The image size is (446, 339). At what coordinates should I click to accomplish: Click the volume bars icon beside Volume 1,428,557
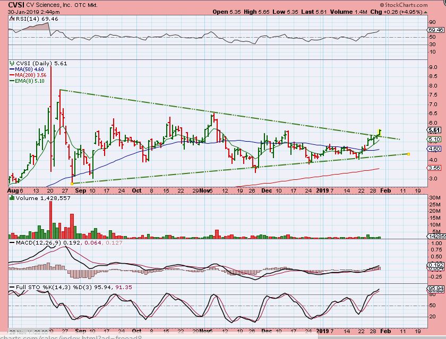[12, 198]
